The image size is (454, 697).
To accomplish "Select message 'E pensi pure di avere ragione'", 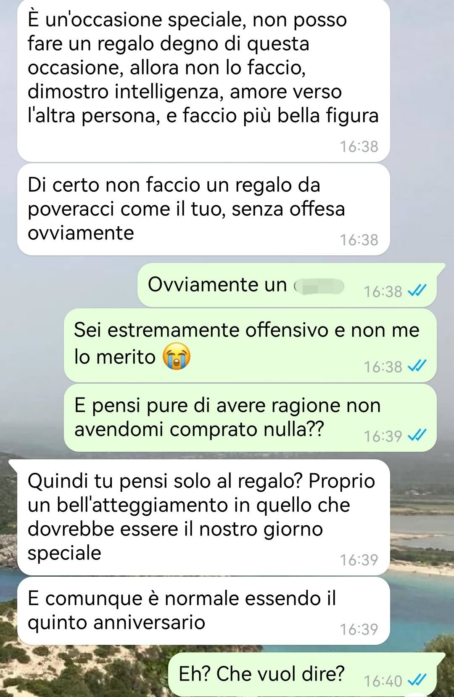I will pos(250,418).
